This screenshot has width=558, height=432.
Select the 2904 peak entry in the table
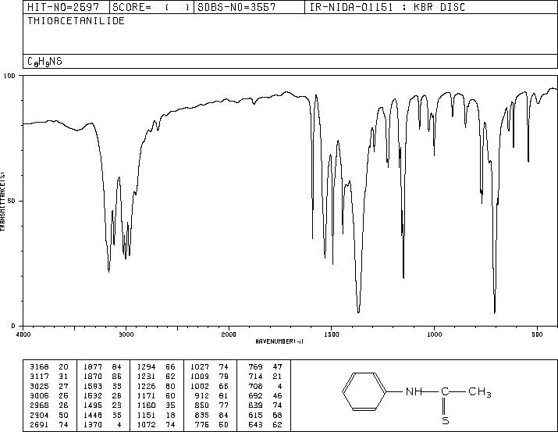click(48, 415)
